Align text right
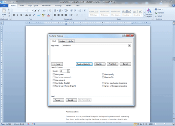Screen dimensions: 175x126 pyautogui.click(x=62, y=15)
